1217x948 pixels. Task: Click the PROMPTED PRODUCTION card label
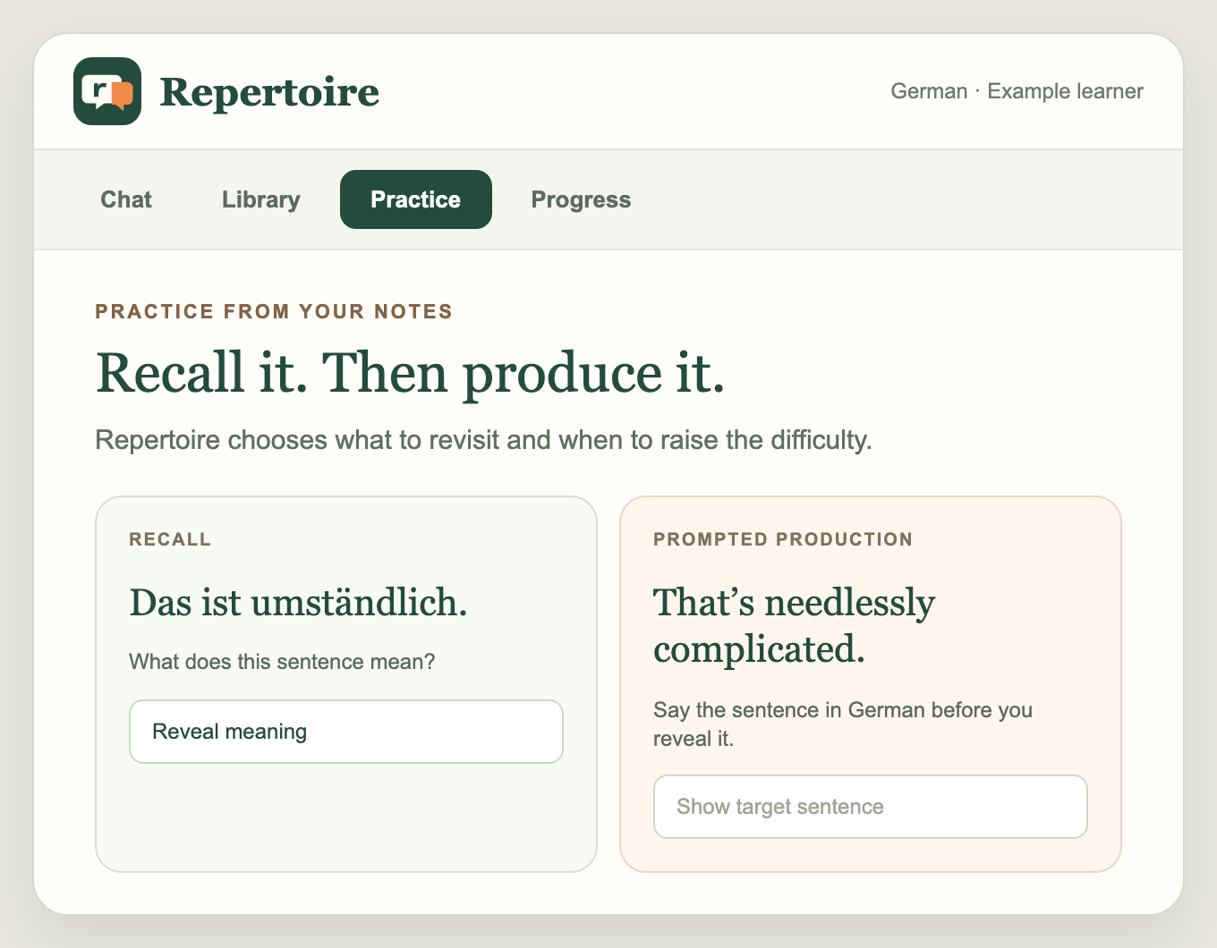(783, 539)
